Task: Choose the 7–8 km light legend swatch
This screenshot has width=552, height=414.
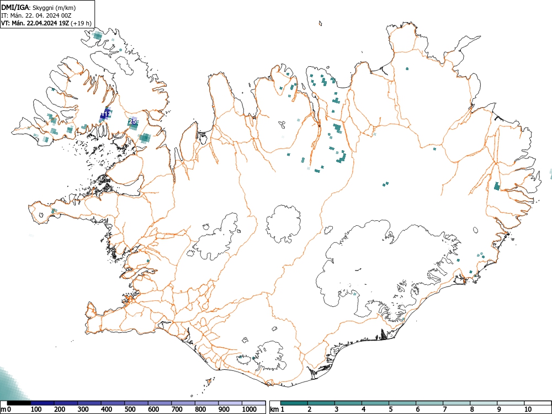Action: (457, 403)
